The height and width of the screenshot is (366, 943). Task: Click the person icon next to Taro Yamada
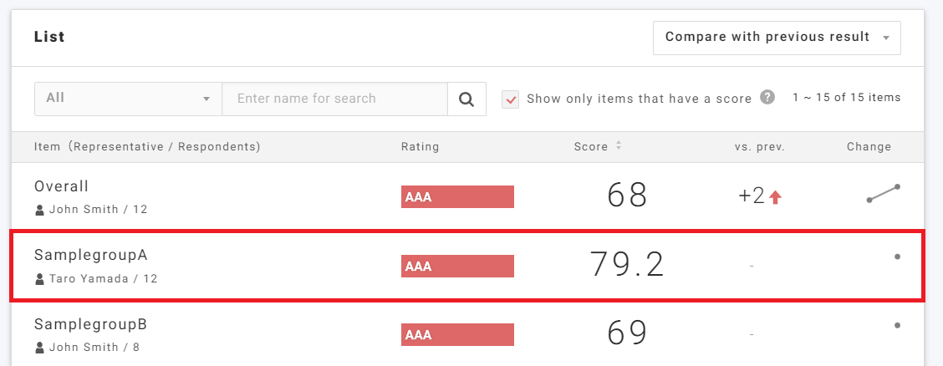pos(39,279)
